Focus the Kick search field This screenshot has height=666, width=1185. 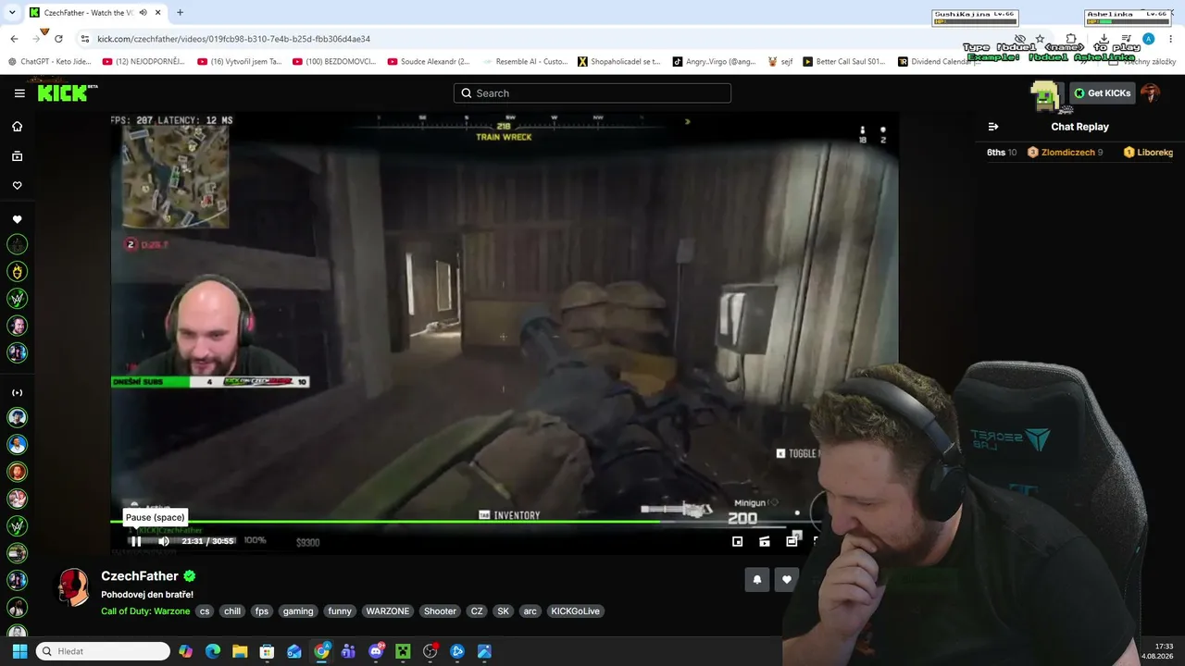click(592, 92)
